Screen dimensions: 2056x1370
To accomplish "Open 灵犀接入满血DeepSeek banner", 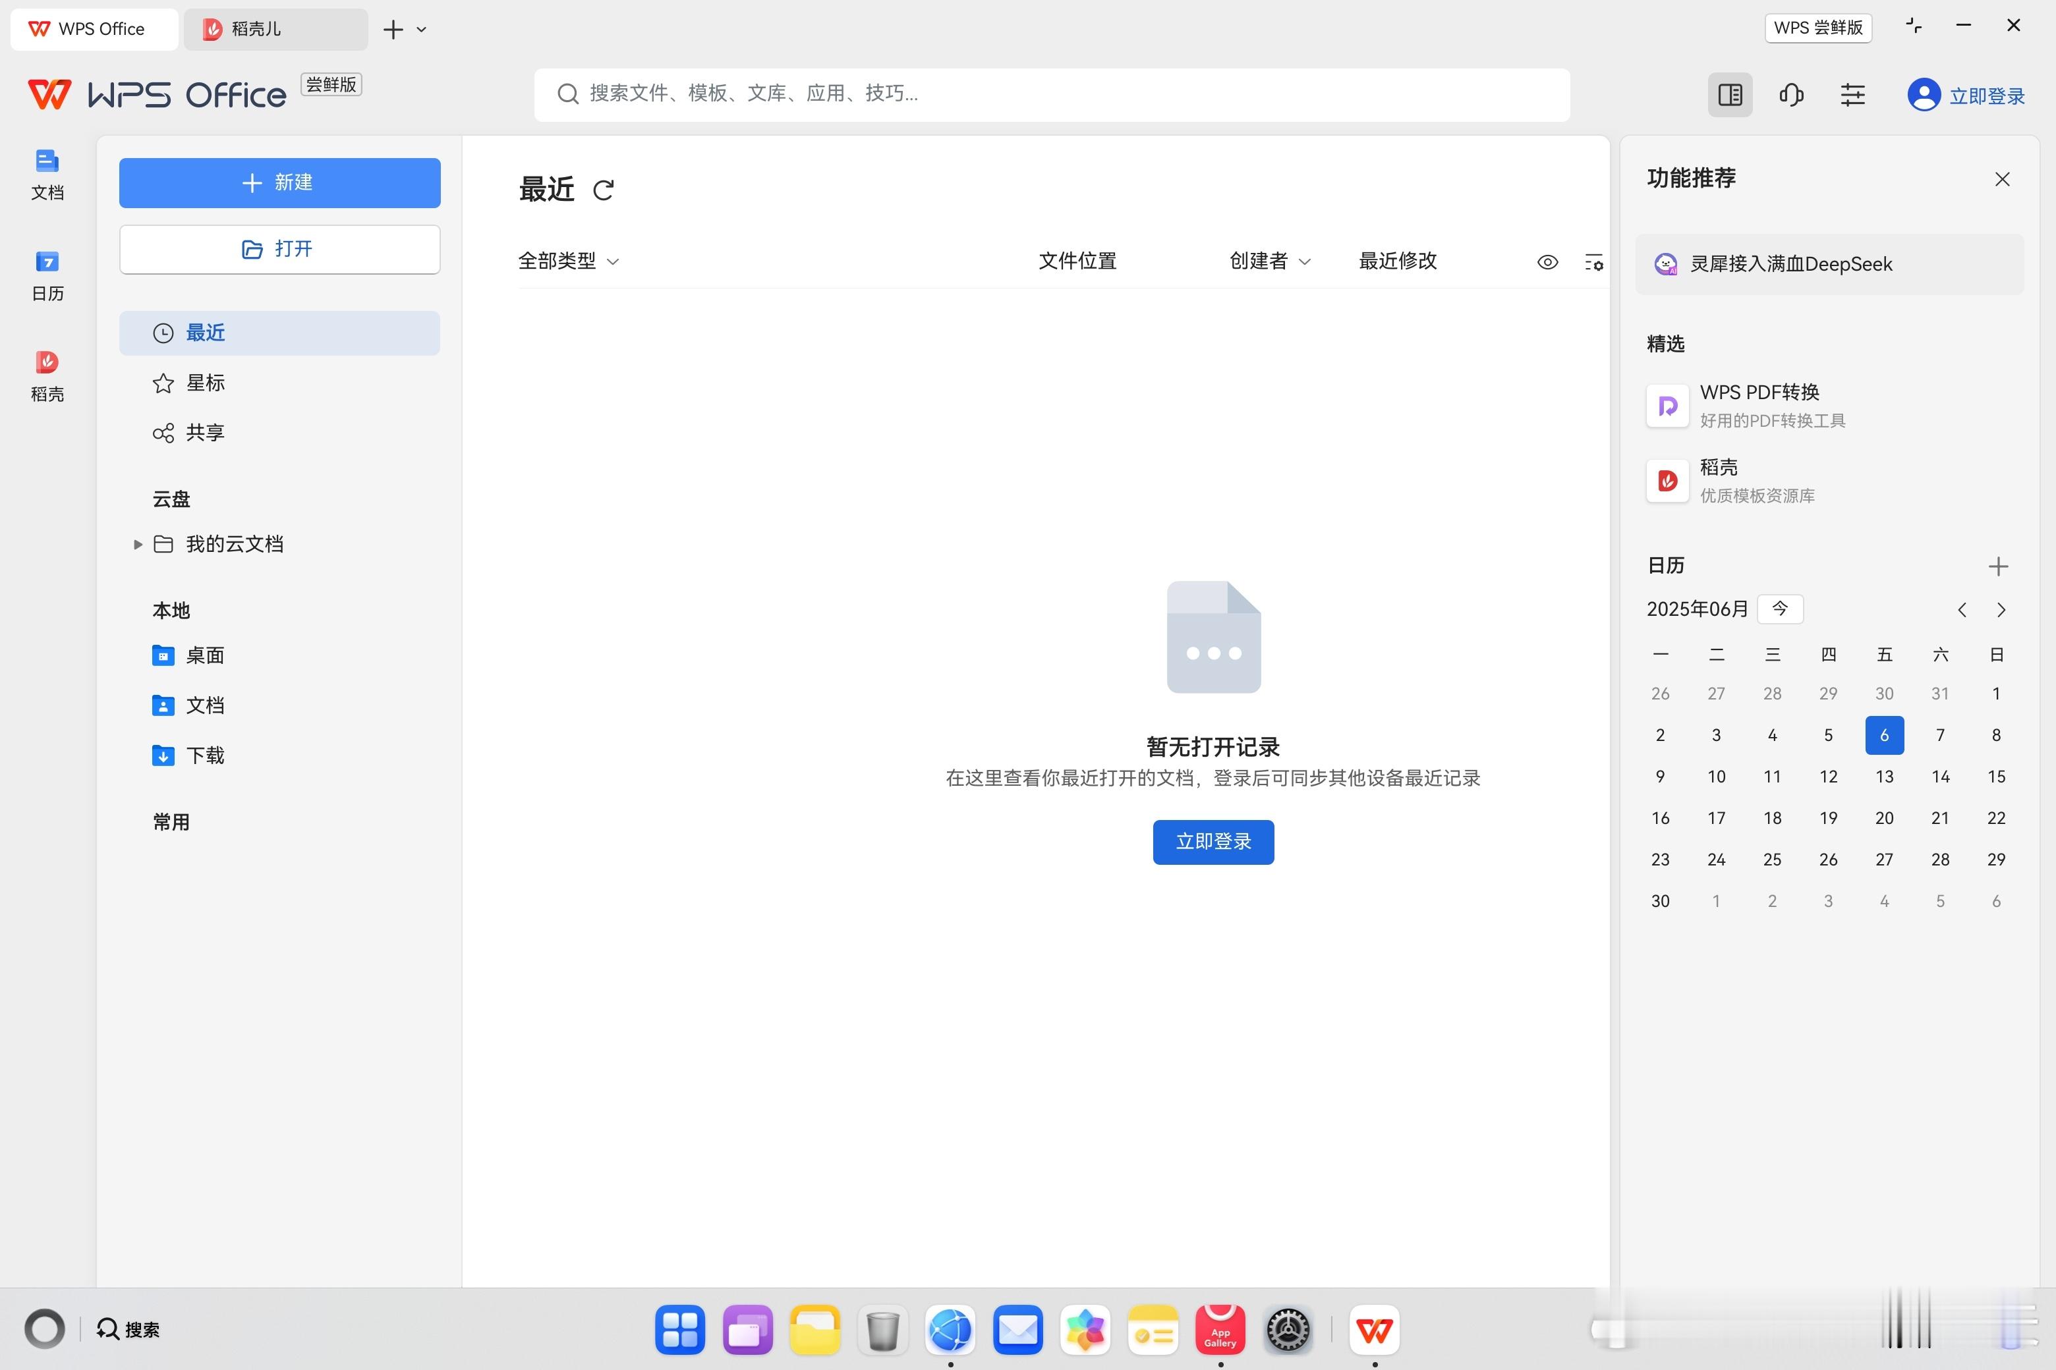I will 1829,264.
